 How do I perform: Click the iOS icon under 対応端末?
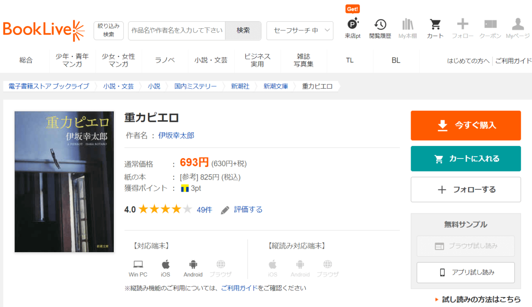[165, 264]
